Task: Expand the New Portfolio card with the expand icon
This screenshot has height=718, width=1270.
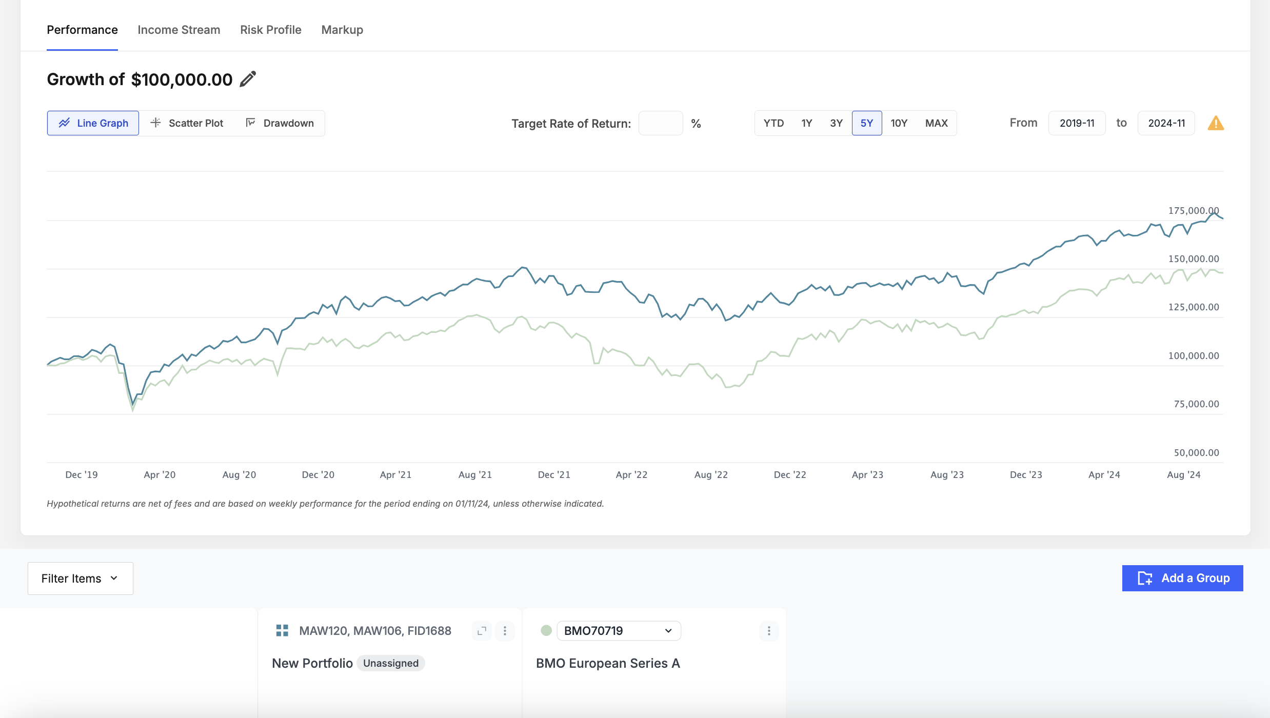Action: coord(482,631)
